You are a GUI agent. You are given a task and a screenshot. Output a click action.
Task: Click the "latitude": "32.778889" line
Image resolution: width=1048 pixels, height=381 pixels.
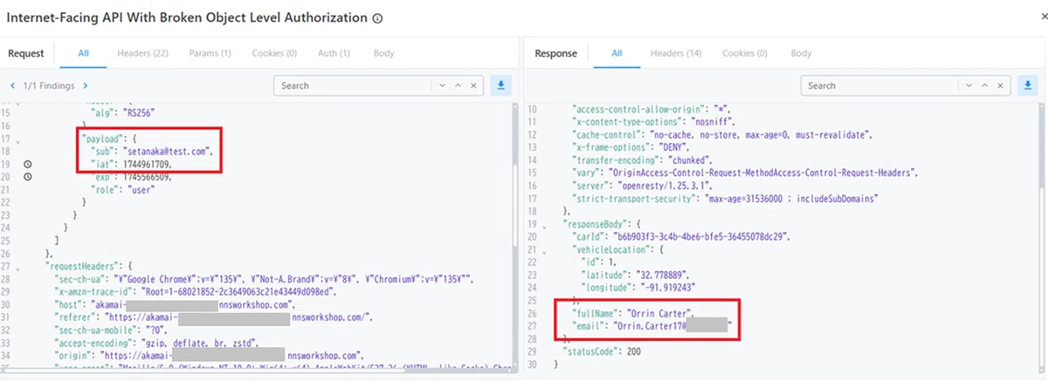pos(639,275)
